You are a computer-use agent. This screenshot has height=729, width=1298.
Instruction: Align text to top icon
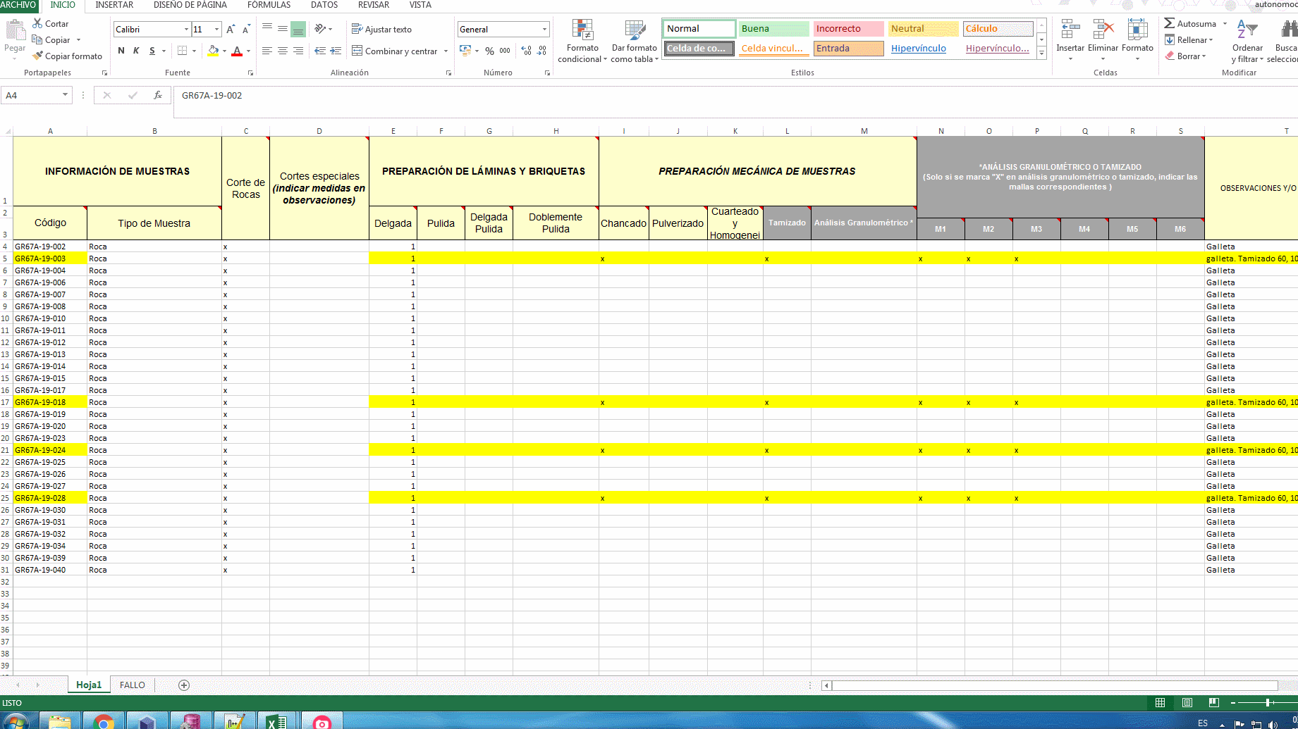(267, 29)
